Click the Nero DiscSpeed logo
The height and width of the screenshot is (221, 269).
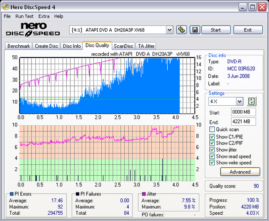[x=33, y=30]
